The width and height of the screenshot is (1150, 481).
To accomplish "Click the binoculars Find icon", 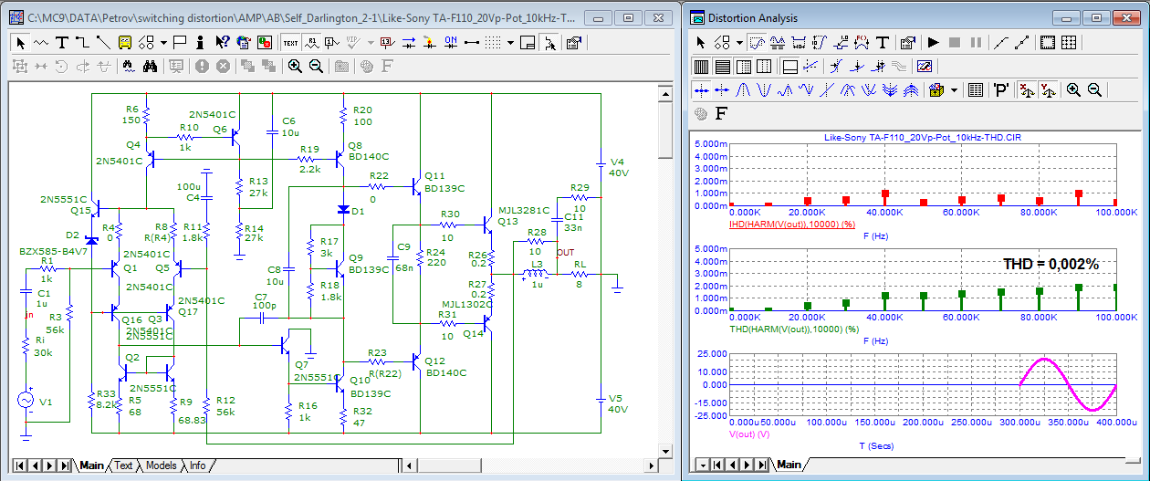I will pyautogui.click(x=152, y=66).
